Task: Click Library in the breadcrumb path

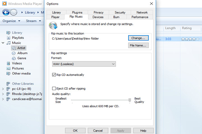Action: (x=30, y=13)
